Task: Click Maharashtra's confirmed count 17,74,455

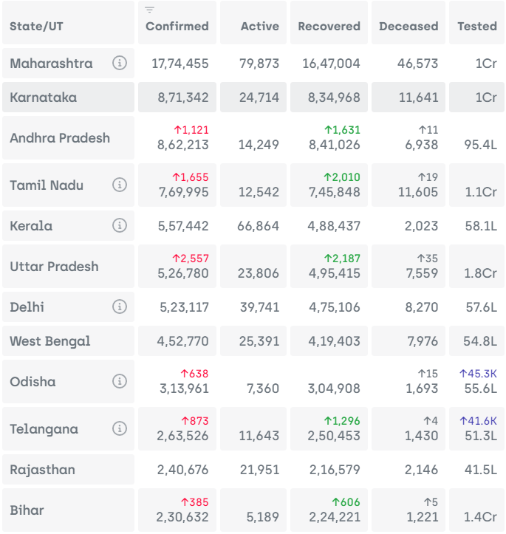Action: tap(180, 64)
